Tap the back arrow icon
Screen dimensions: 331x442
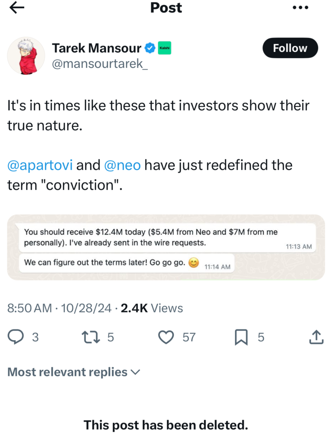coord(17,8)
